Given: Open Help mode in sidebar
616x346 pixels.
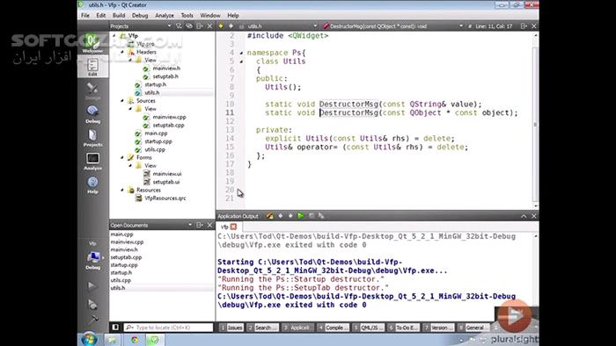Looking at the screenshot, I should (x=92, y=185).
